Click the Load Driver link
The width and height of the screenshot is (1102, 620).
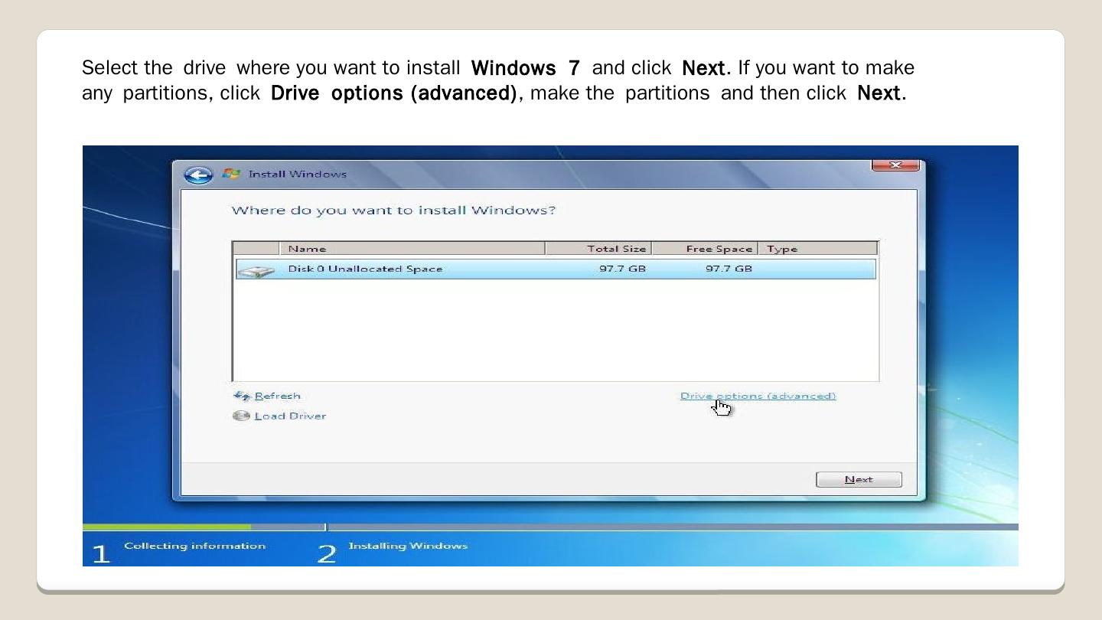click(x=290, y=416)
